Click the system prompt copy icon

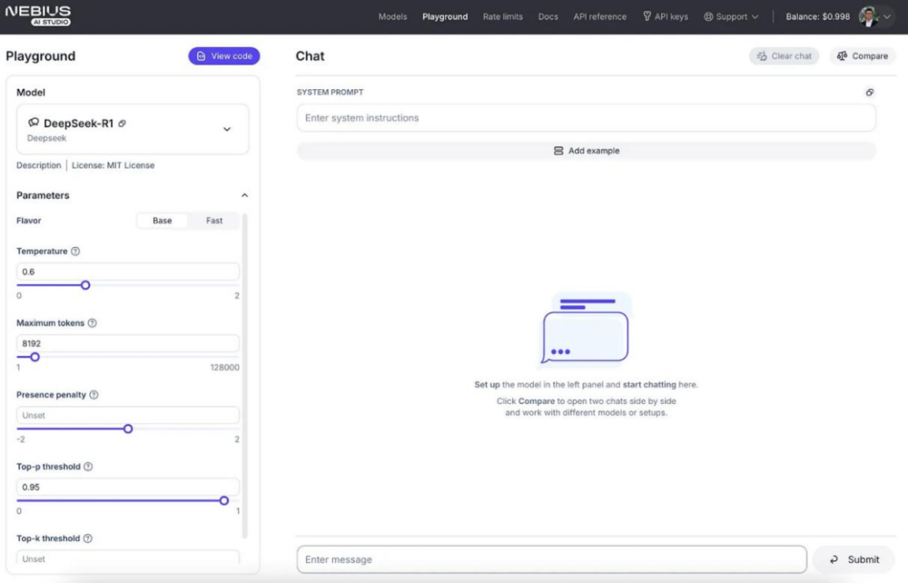coord(869,92)
